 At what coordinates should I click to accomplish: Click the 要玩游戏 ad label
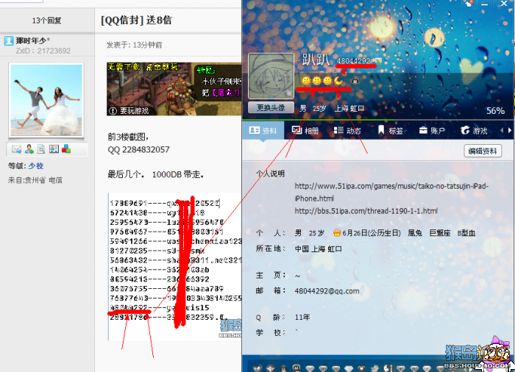[134, 111]
